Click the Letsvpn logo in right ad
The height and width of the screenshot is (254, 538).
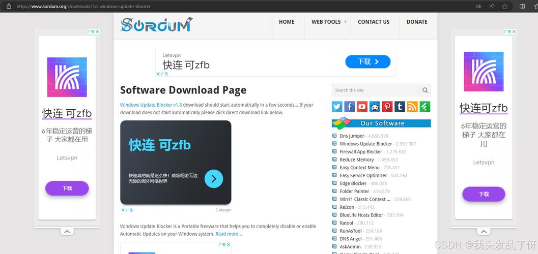pyautogui.click(x=484, y=72)
